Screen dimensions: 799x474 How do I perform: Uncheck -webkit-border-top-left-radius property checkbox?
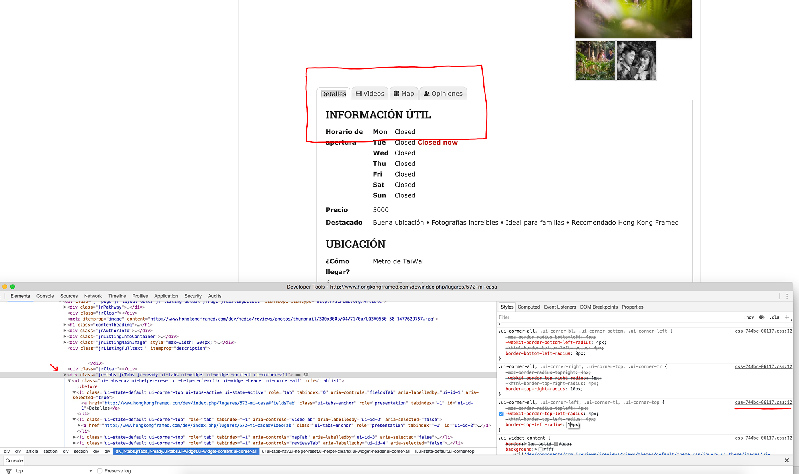[501, 414]
